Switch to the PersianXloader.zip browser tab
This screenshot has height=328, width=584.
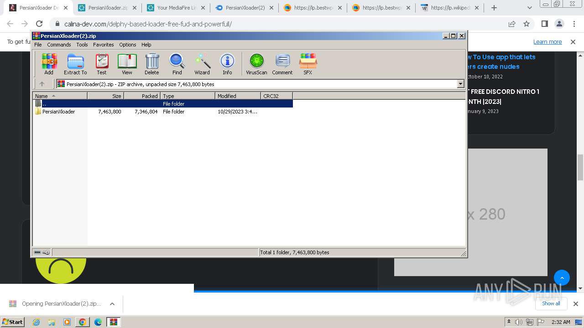click(x=107, y=8)
